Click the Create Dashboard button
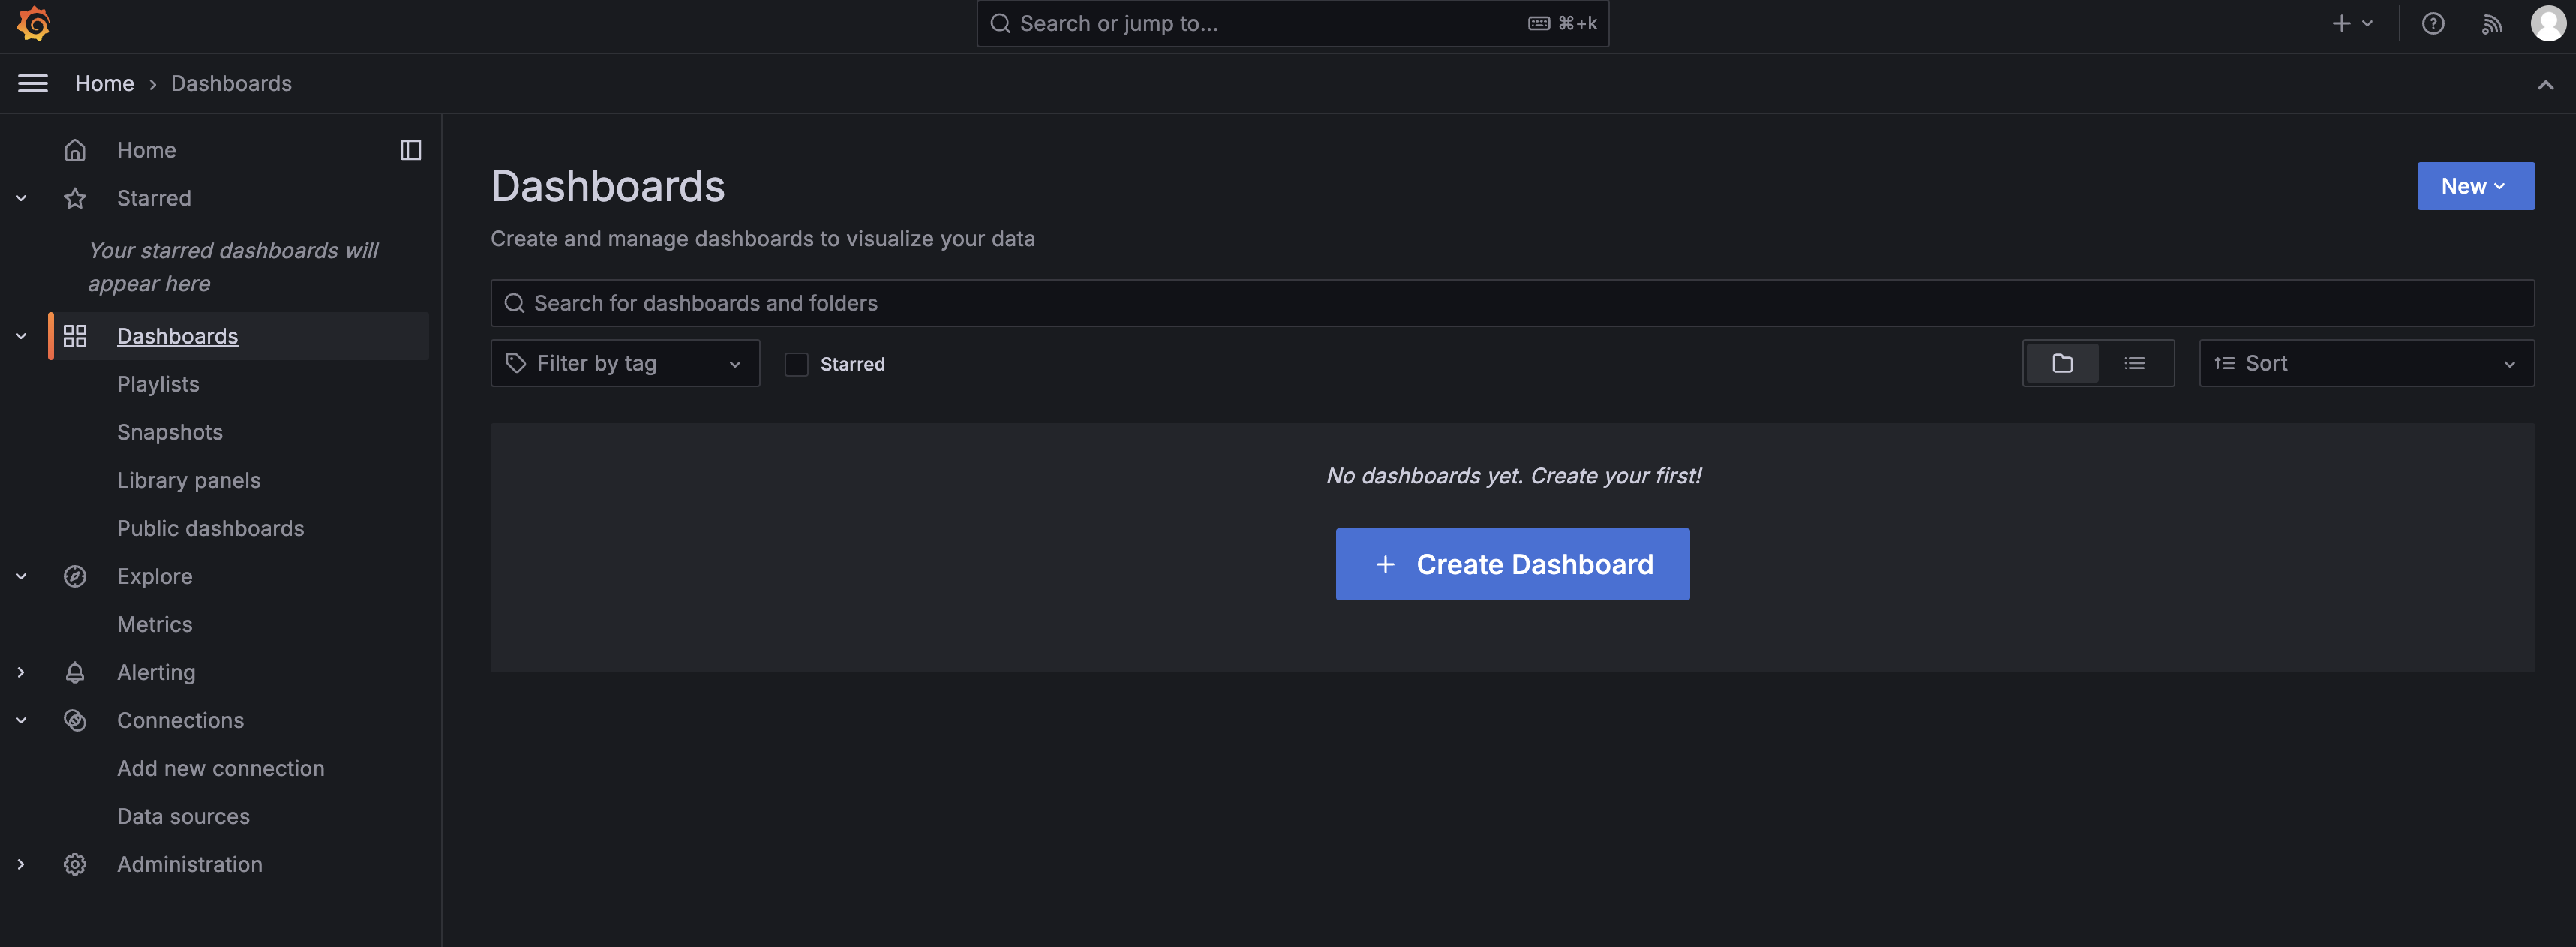 point(1511,564)
